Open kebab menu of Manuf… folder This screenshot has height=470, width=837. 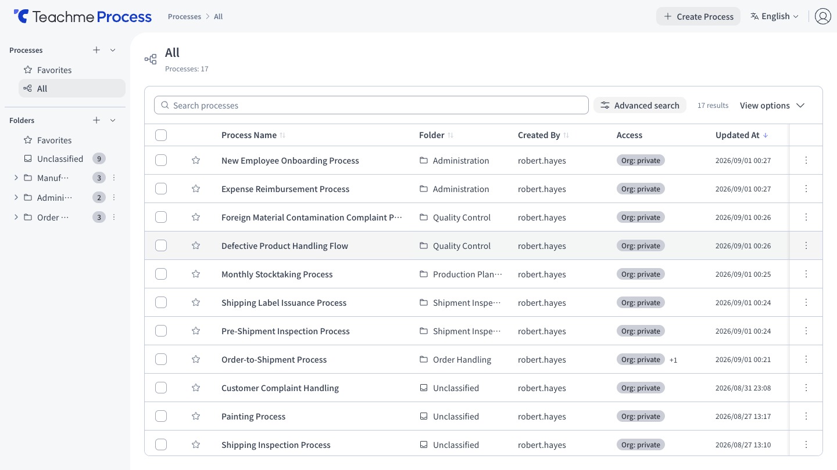[114, 178]
